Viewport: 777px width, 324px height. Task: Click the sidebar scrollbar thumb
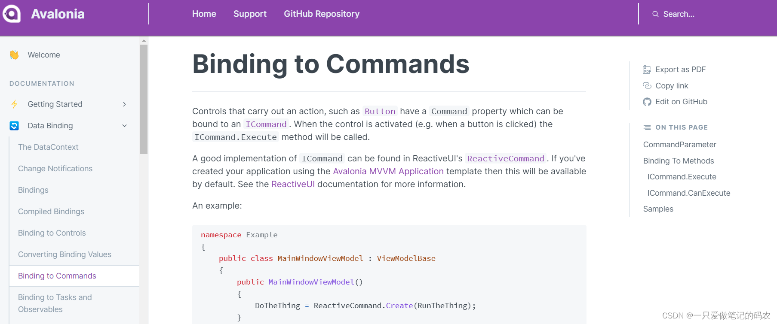144,99
